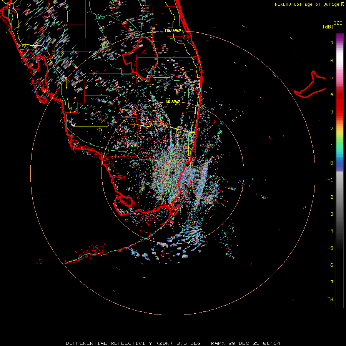Click the red island outline east of Florida
The width and height of the screenshot is (346, 346).
pyautogui.click(x=310, y=85)
